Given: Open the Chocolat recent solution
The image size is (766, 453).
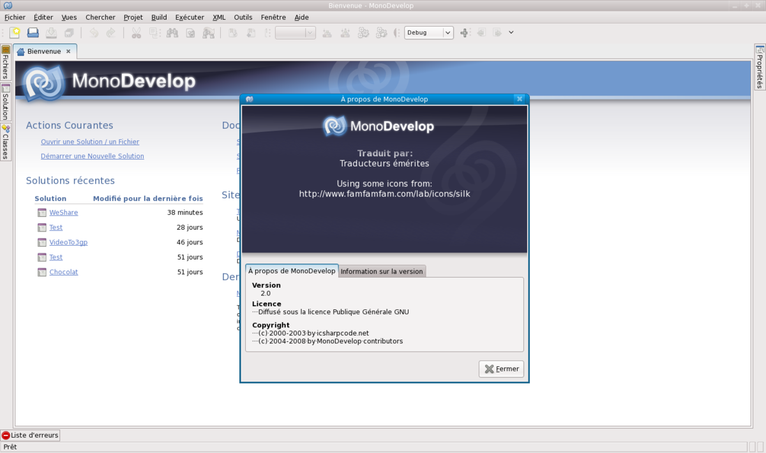Looking at the screenshot, I should (64, 272).
